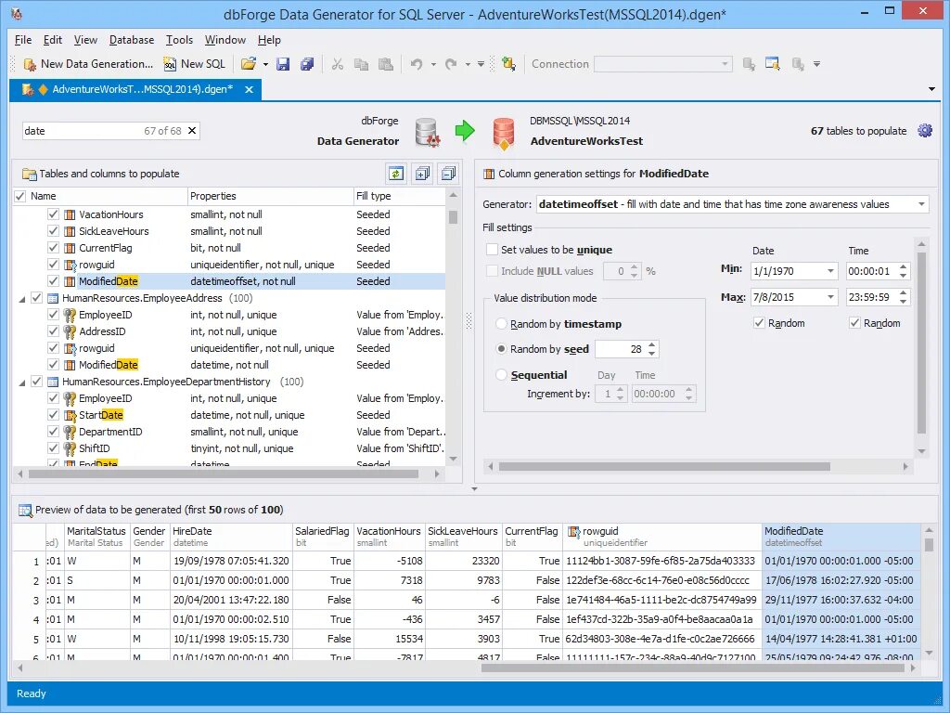This screenshot has width=950, height=713.
Task: Toggle the select-all checkbox in Name header
Action: [20, 196]
